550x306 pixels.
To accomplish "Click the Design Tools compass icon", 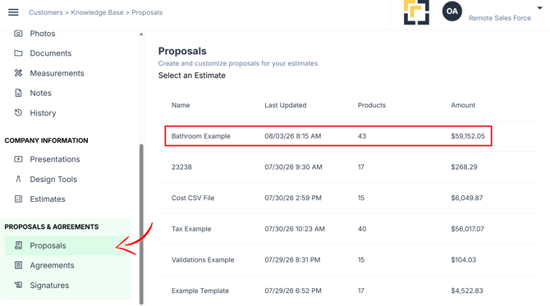I will pos(18,179).
